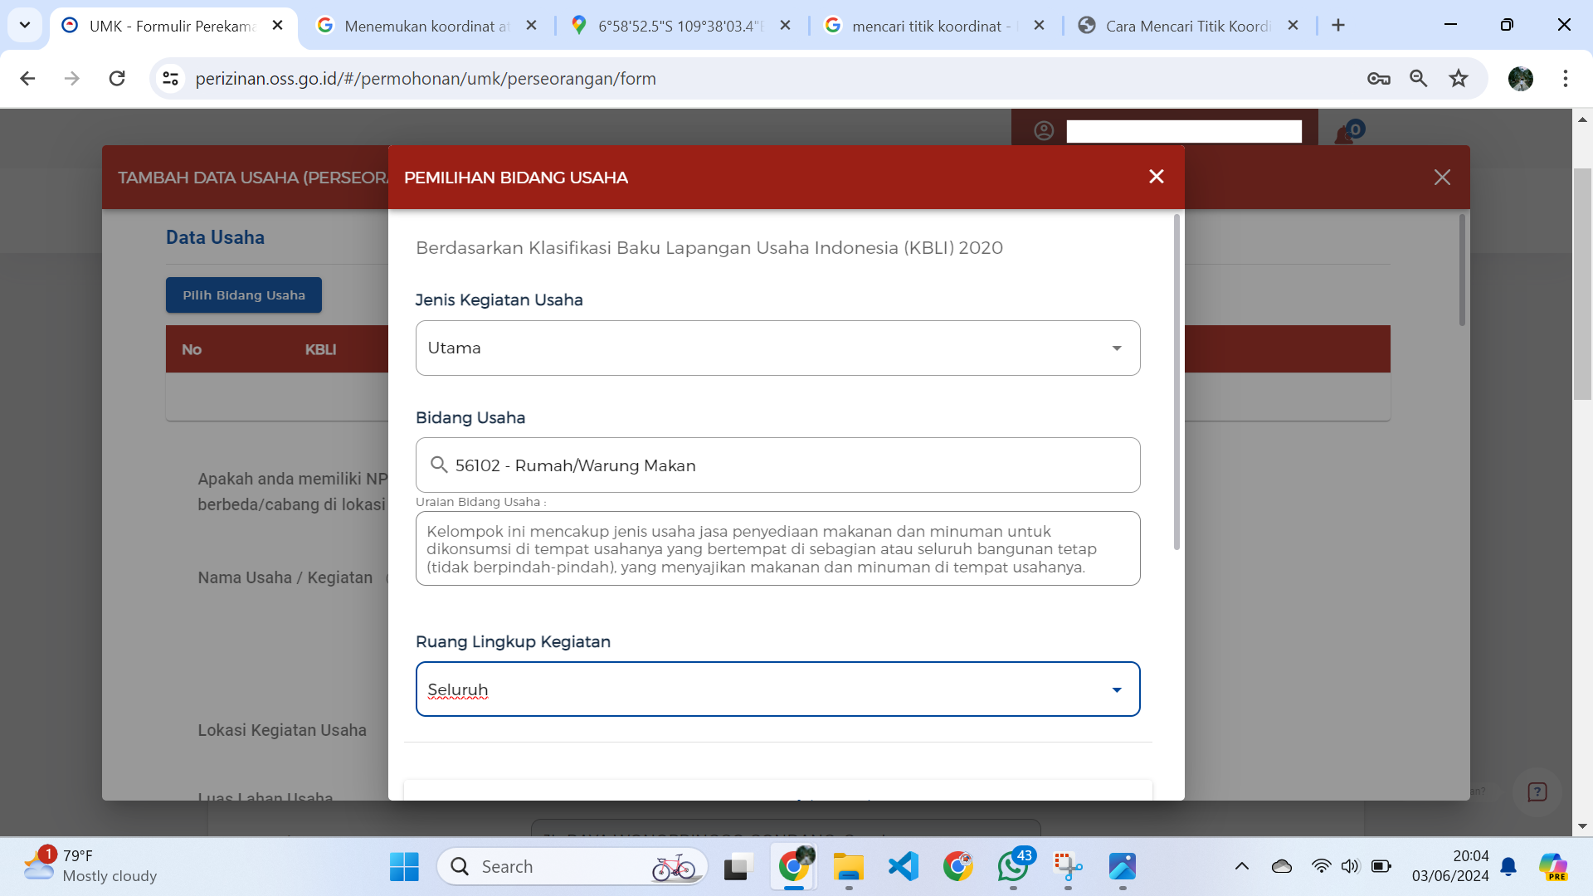
Task: Open the volume control
Action: [x=1351, y=867]
